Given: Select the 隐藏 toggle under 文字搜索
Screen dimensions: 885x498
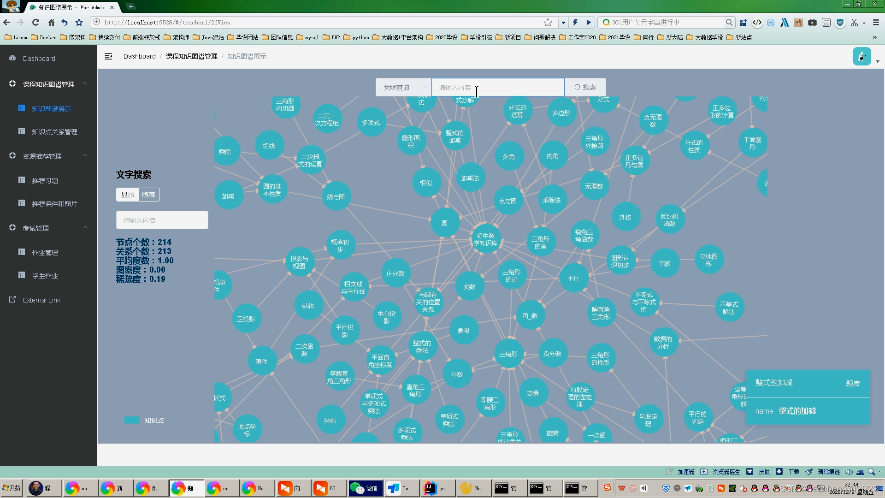Looking at the screenshot, I should click(x=148, y=195).
